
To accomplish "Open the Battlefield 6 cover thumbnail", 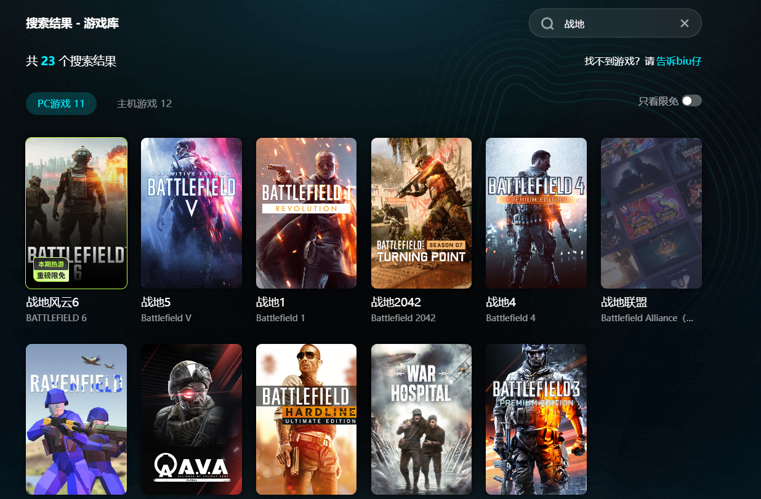I will point(76,213).
